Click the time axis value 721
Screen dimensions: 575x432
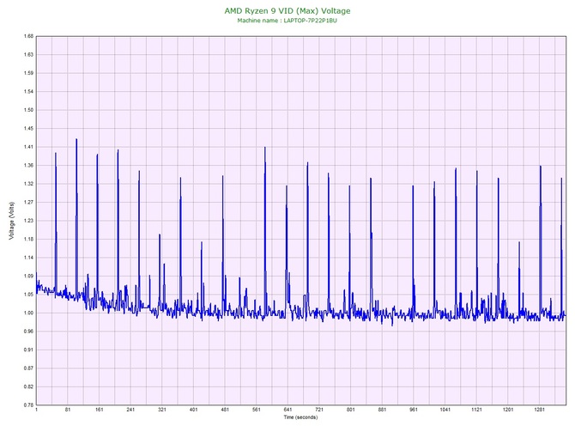point(319,410)
